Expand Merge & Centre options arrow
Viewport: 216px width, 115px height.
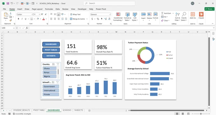tap(87, 19)
